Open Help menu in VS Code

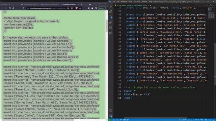click(150, 2)
